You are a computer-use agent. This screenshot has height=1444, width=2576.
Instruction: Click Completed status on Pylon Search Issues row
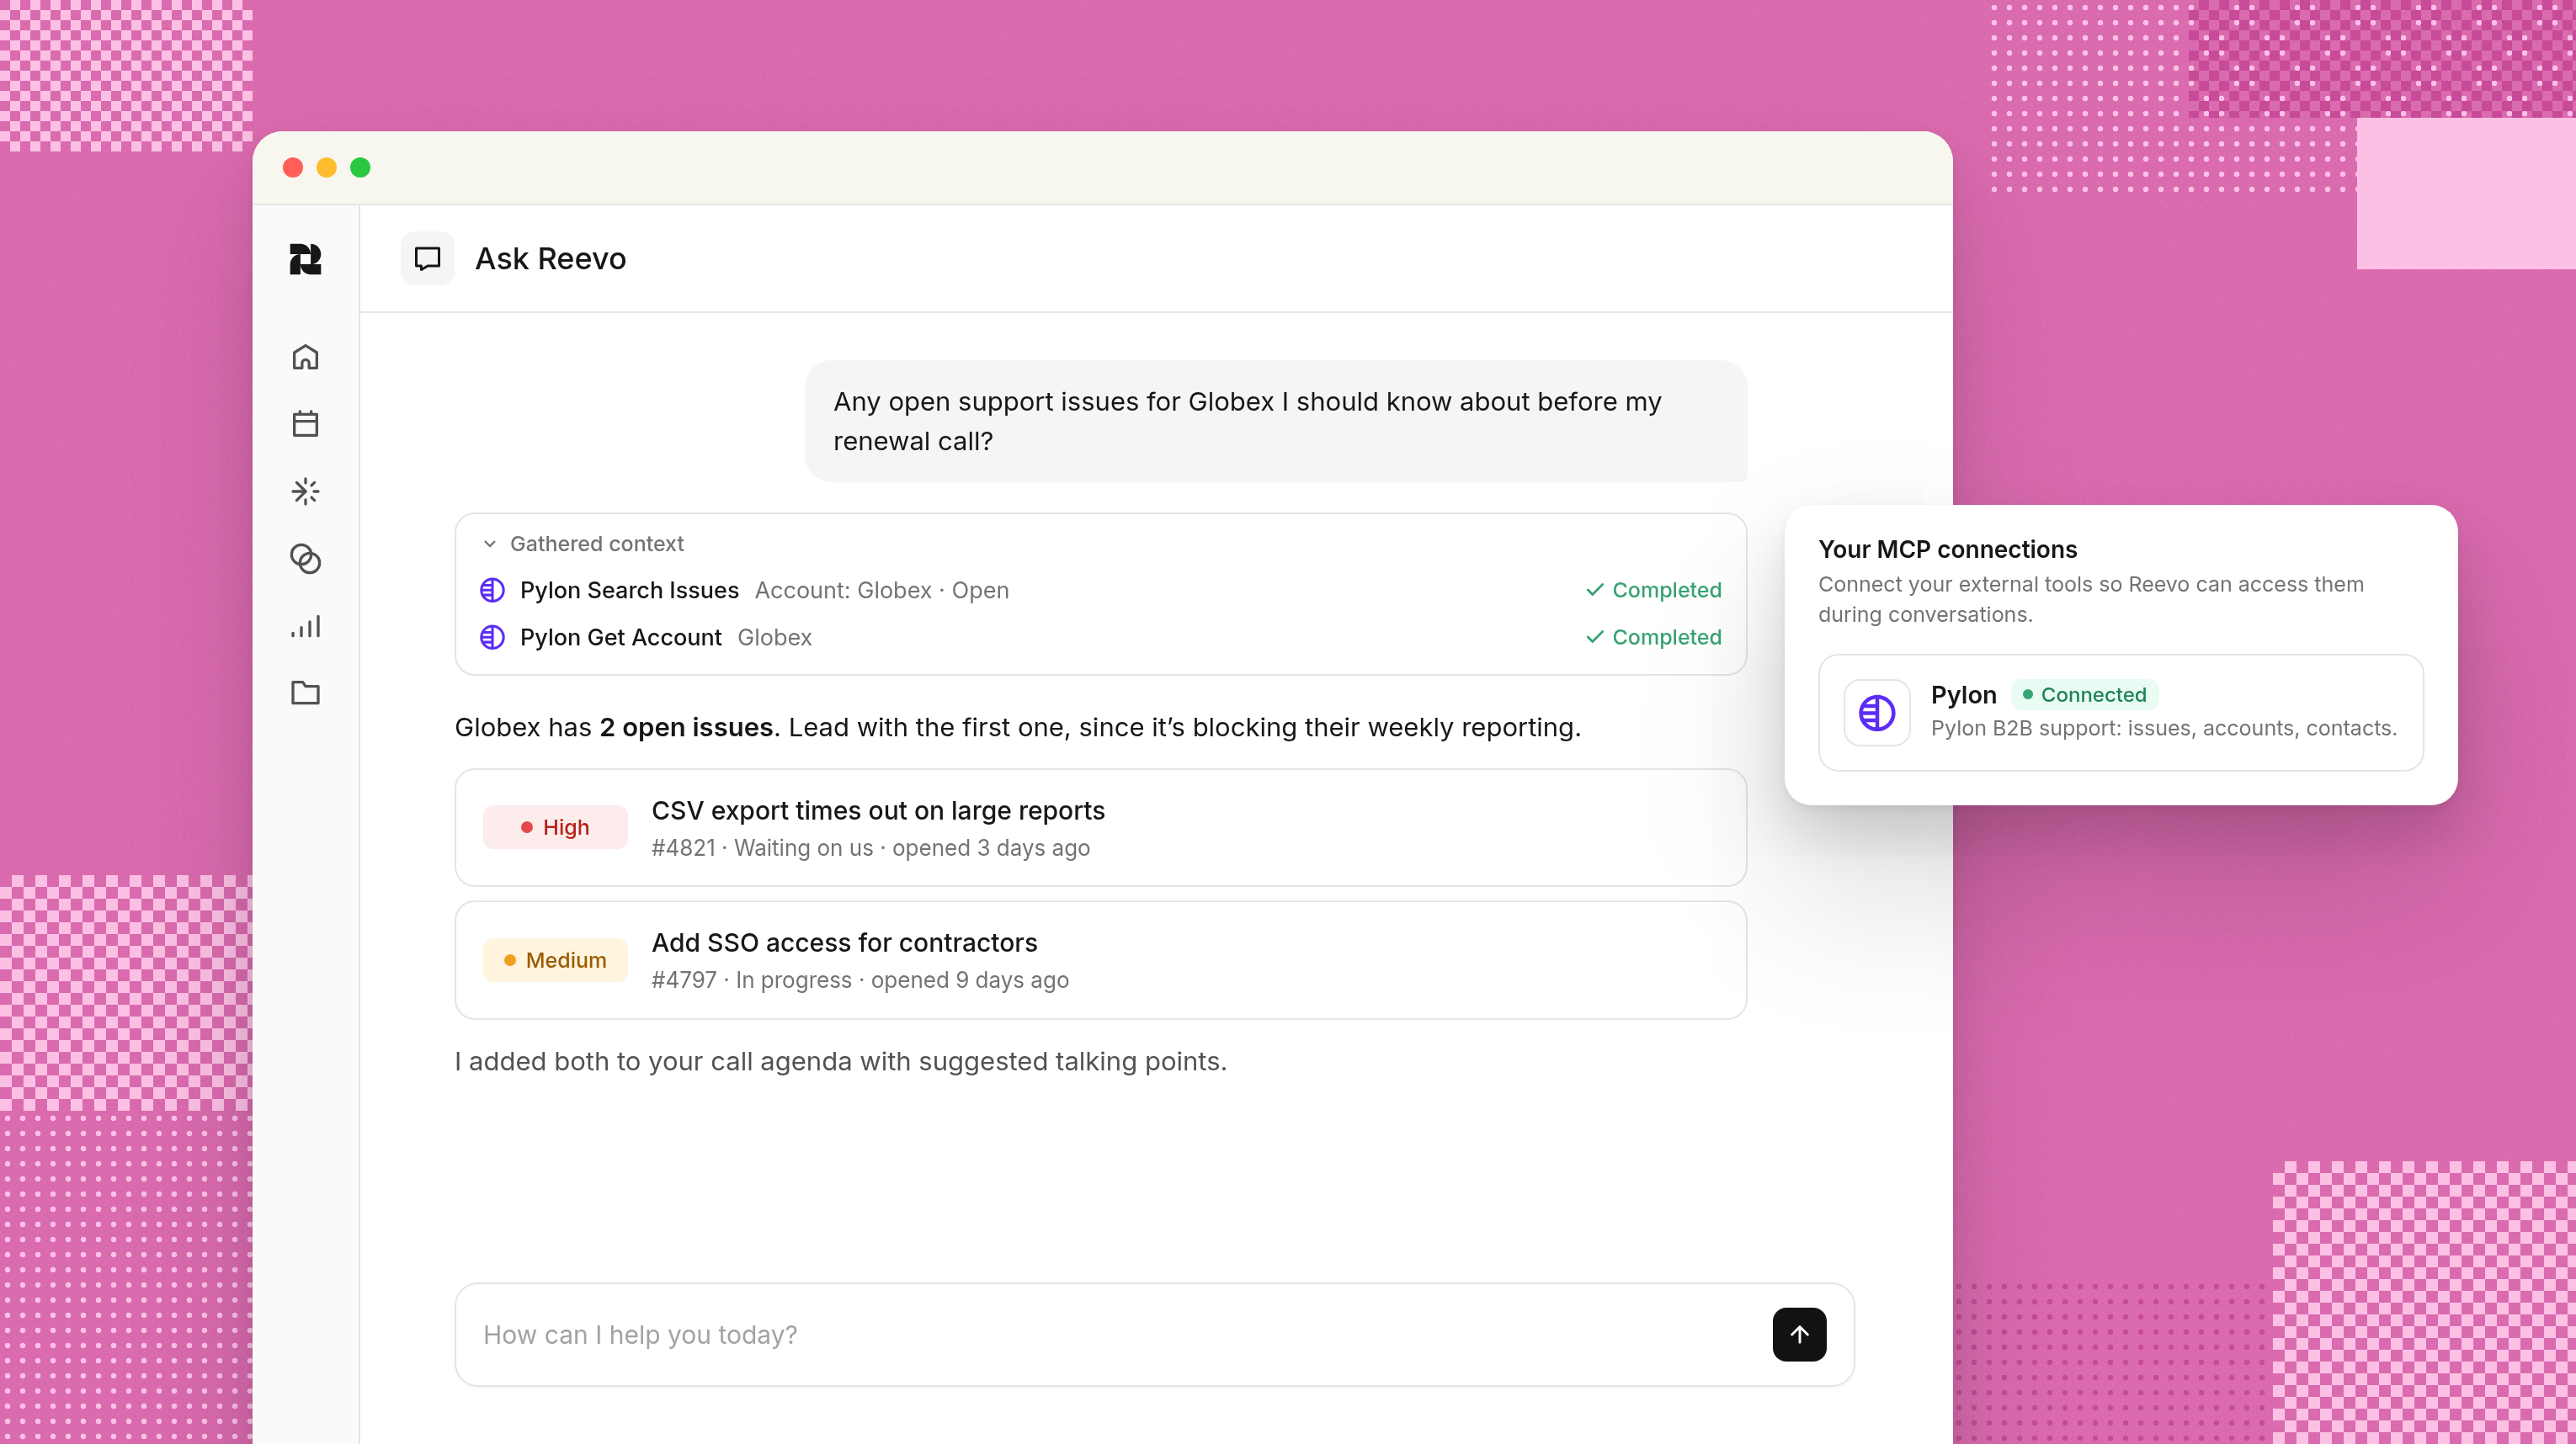coord(1654,590)
